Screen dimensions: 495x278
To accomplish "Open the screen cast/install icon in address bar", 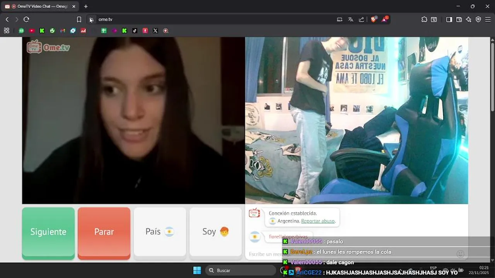I will 340,19.
